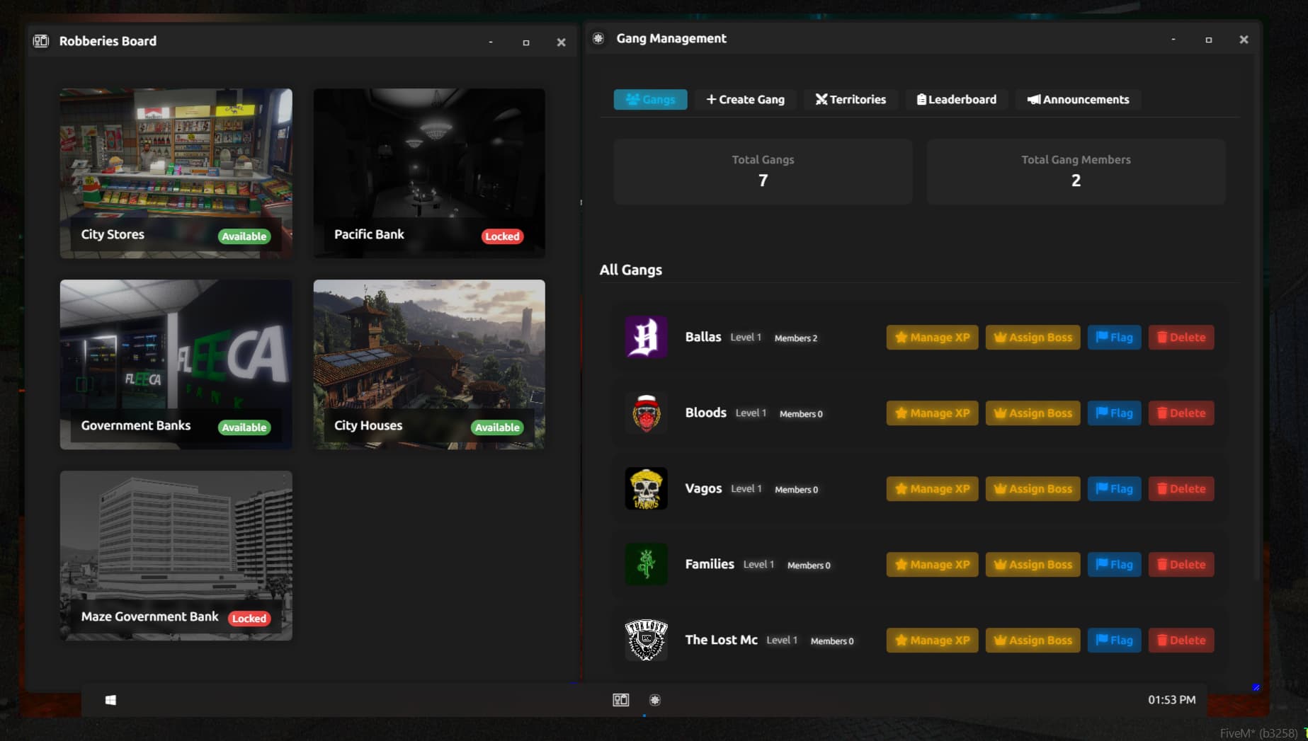1308x741 pixels.
Task: Flag the Vagos gang
Action: coord(1114,489)
